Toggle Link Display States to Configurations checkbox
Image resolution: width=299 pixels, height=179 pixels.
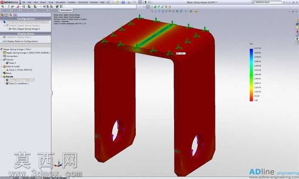(1, 41)
